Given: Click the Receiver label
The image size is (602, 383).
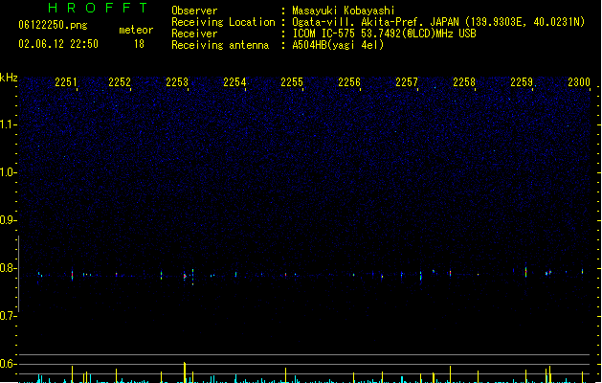Looking at the screenshot, I should pyautogui.click(x=194, y=34).
